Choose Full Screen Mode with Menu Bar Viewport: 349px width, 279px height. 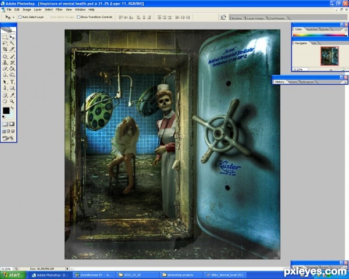pyautogui.click(x=8, y=131)
